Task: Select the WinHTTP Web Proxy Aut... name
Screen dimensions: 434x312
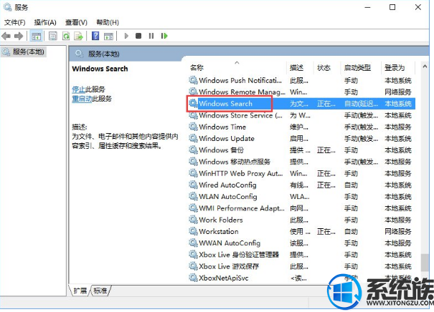Action: (x=241, y=173)
